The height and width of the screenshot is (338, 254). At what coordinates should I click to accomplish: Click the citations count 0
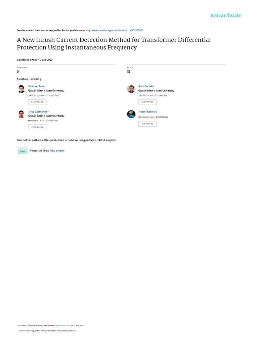(18, 72)
